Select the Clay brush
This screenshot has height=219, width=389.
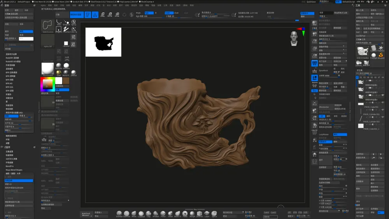(148, 214)
